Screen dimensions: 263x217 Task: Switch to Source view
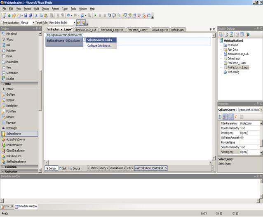[x=75, y=168]
